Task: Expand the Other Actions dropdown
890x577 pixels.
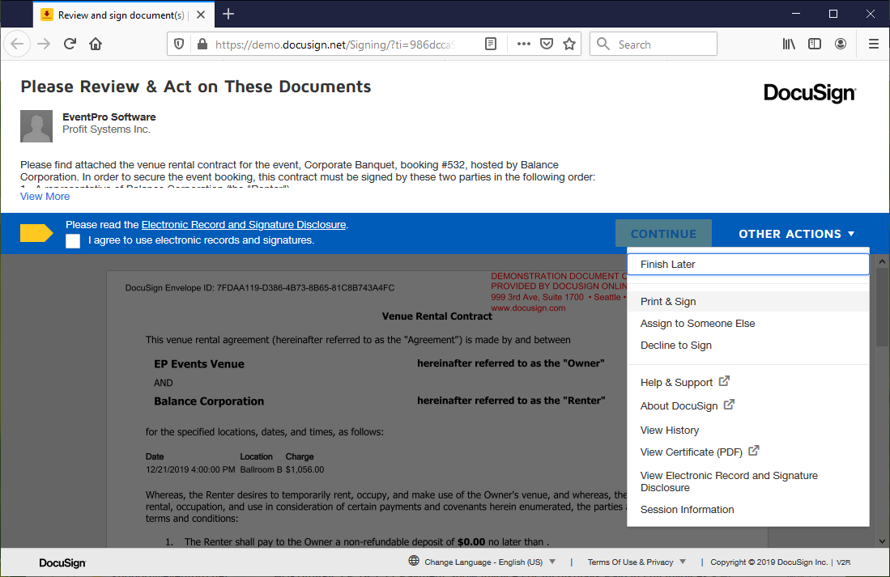Action: tap(796, 234)
